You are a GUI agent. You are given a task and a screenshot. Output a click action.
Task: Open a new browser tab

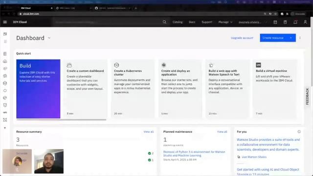point(136,8)
